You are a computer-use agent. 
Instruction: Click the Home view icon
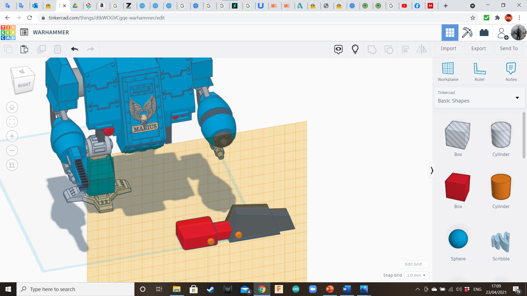tap(12, 107)
